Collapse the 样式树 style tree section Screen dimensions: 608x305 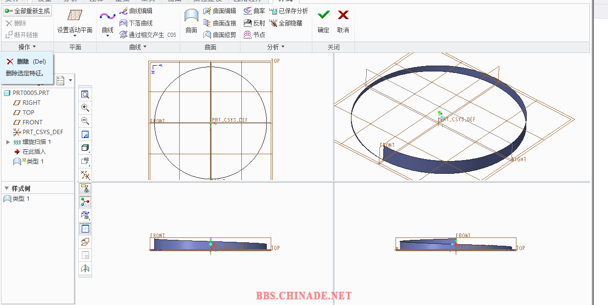pyautogui.click(x=6, y=188)
